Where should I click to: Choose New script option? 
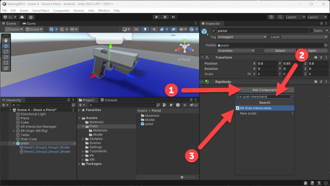pos(265,113)
